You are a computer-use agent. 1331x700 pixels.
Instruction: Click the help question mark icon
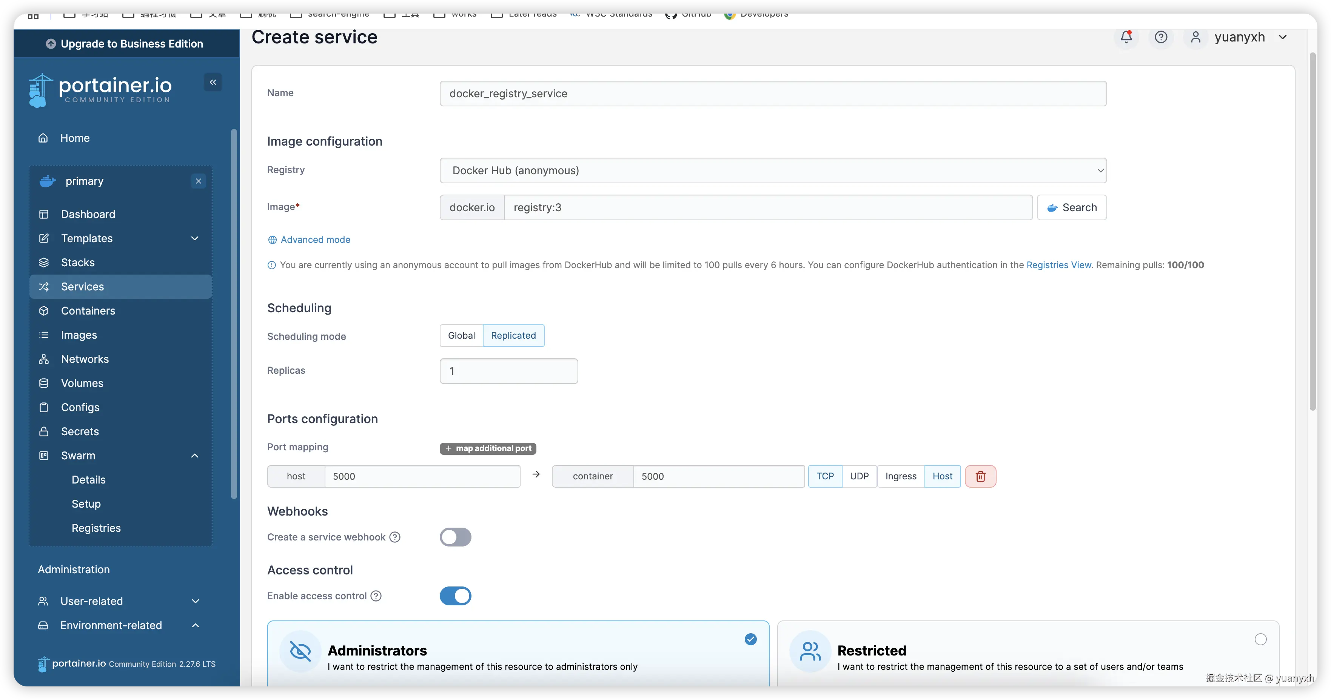point(1161,37)
